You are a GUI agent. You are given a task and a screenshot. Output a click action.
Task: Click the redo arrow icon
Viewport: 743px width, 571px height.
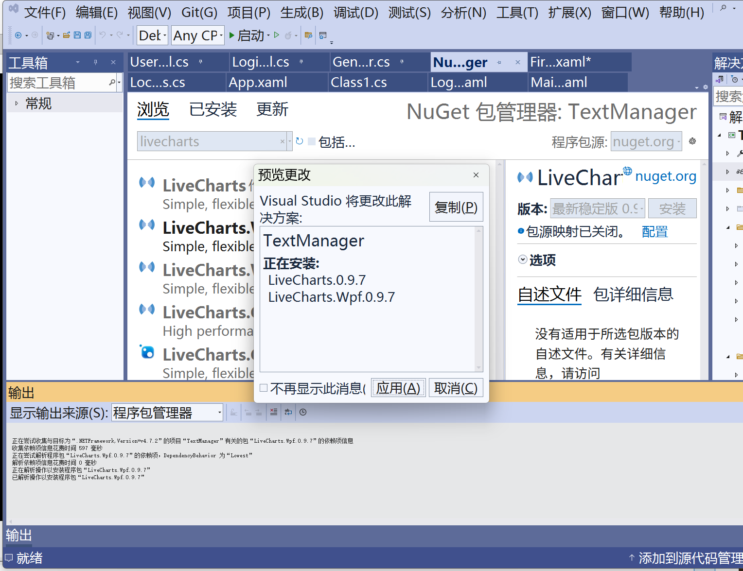(x=120, y=35)
